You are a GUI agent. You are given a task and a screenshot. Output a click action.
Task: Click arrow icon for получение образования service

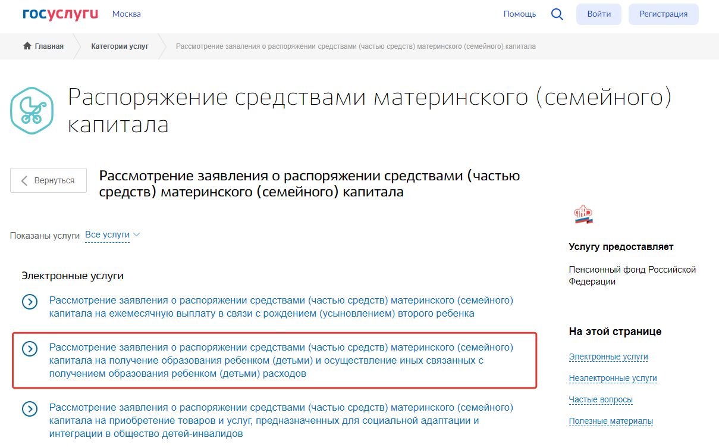click(x=30, y=349)
